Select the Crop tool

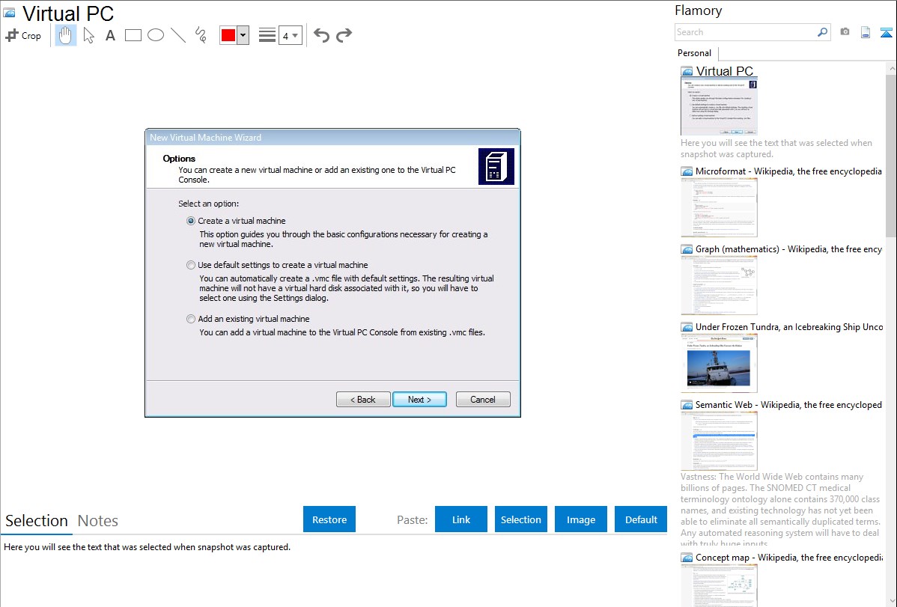click(x=23, y=35)
